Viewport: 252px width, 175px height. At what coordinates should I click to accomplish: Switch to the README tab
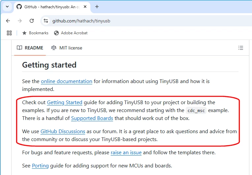(30, 48)
